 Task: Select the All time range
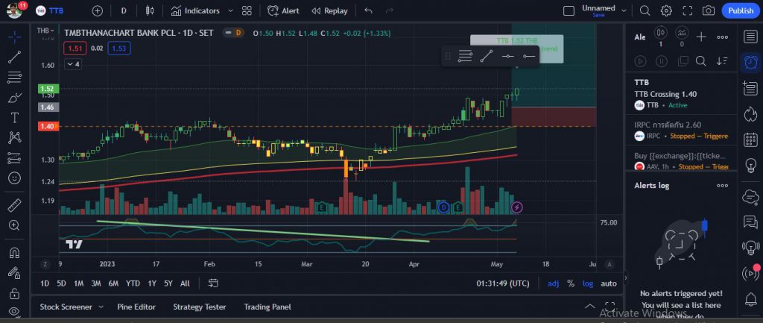coord(185,283)
